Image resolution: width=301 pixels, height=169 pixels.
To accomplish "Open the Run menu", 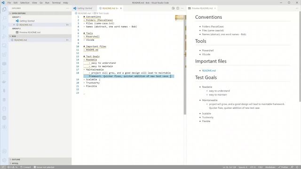I will (47, 3).
